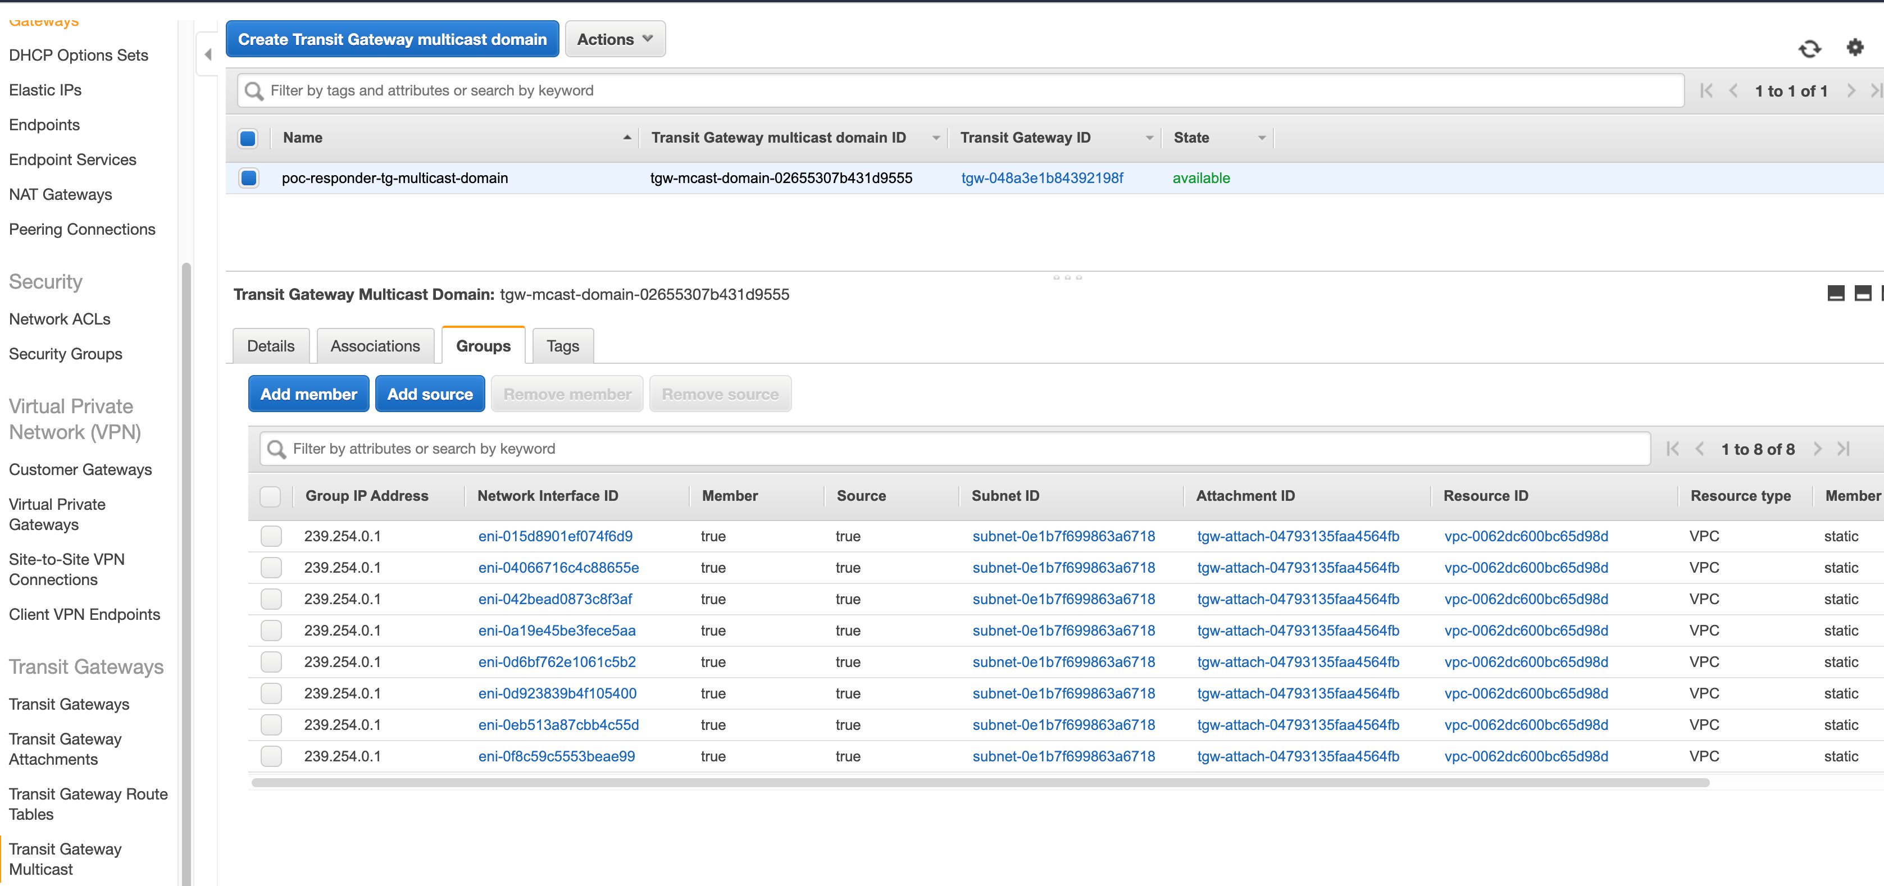1884x886 pixels.
Task: Click the minimize details pane icon
Action: click(1835, 294)
